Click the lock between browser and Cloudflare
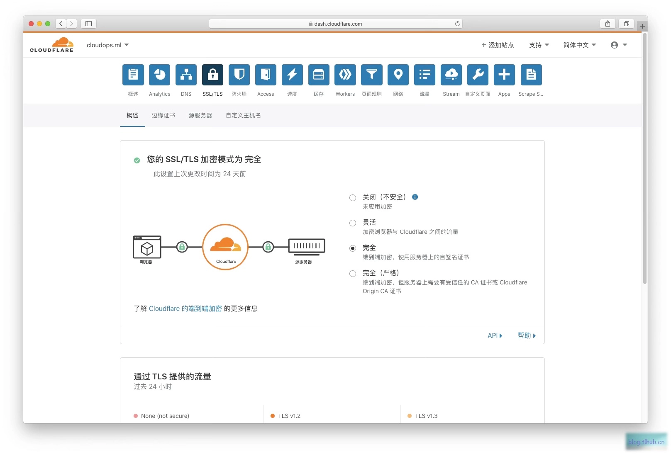Image resolution: width=671 pixels, height=454 pixels. pos(182,247)
